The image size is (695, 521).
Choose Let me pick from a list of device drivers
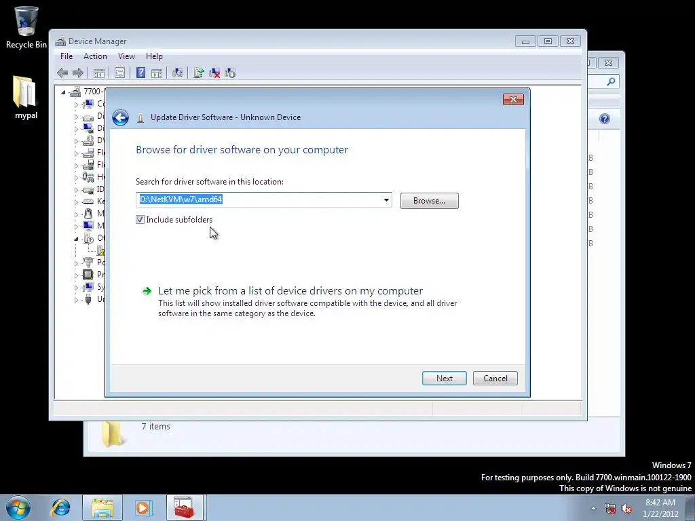(290, 291)
